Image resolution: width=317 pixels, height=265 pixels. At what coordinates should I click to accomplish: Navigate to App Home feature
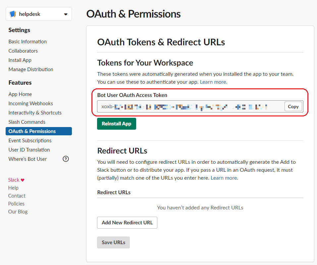click(20, 94)
